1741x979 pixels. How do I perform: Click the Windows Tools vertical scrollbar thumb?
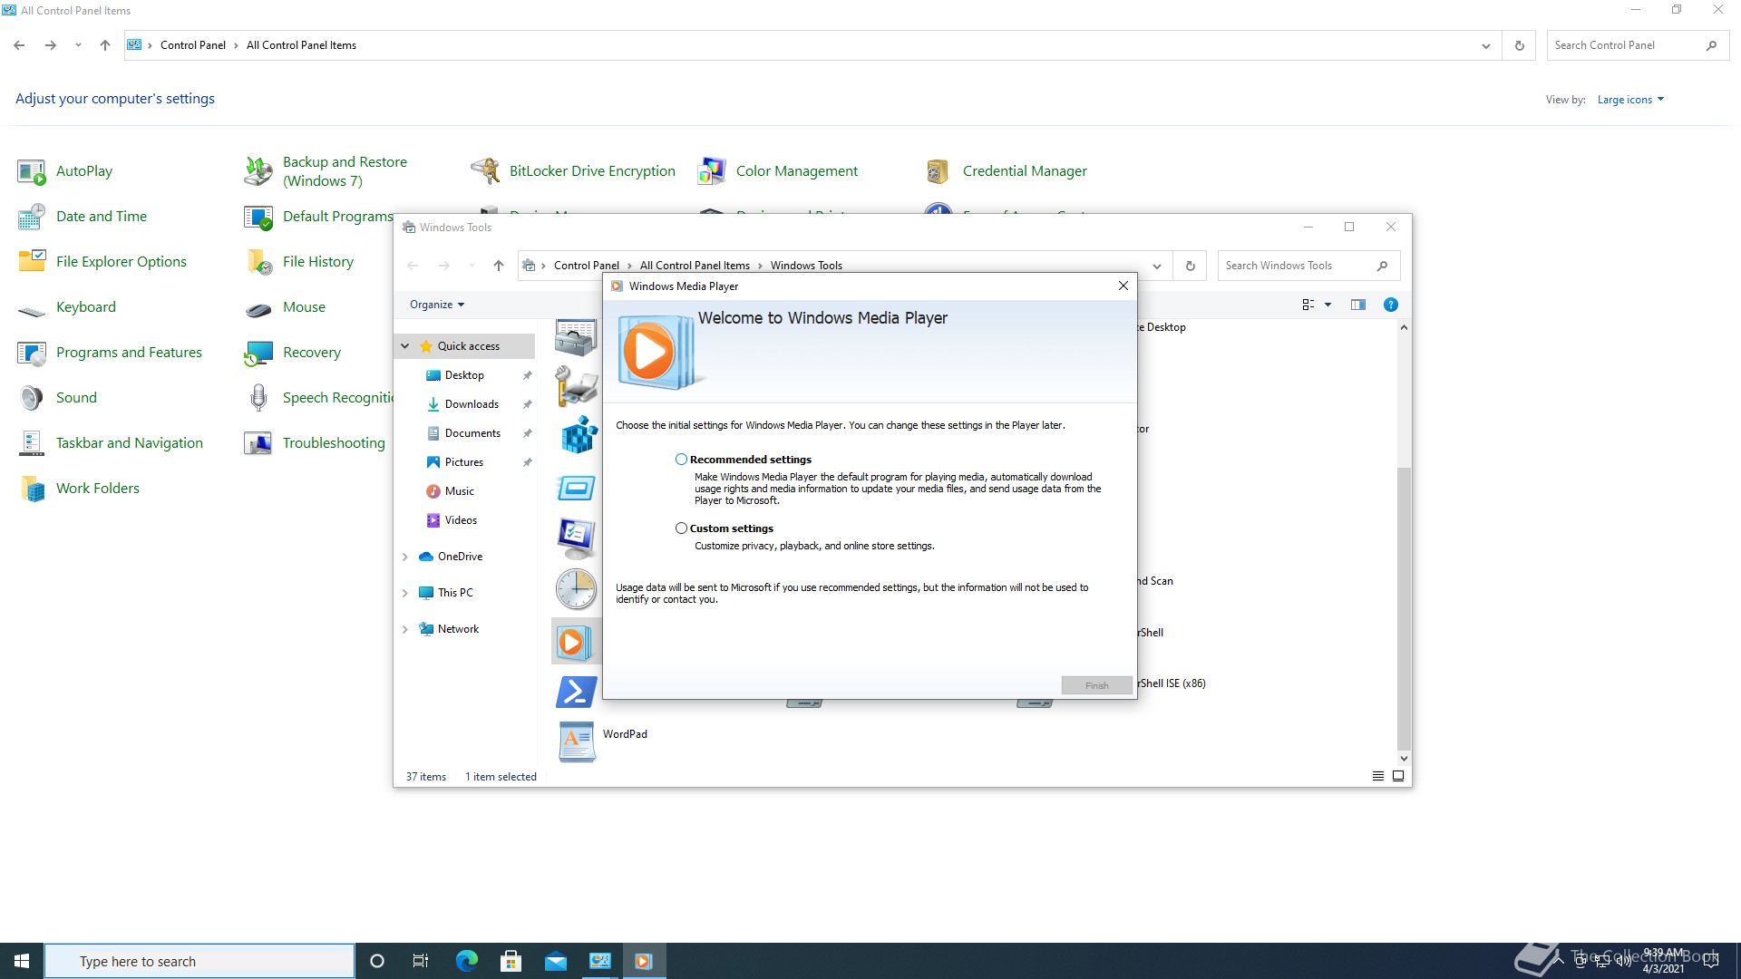click(1404, 607)
